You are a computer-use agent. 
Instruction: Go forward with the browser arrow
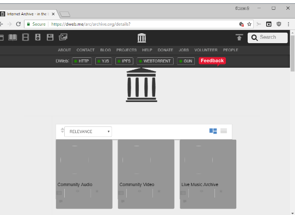[x=9, y=24]
